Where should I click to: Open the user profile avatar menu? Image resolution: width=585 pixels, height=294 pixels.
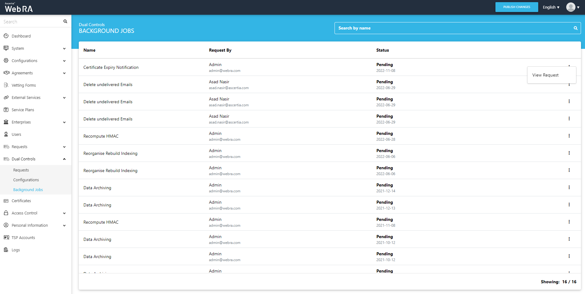pos(572,7)
